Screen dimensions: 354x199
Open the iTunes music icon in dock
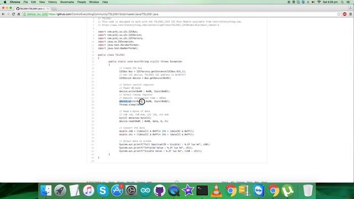pyautogui.click(x=88, y=191)
